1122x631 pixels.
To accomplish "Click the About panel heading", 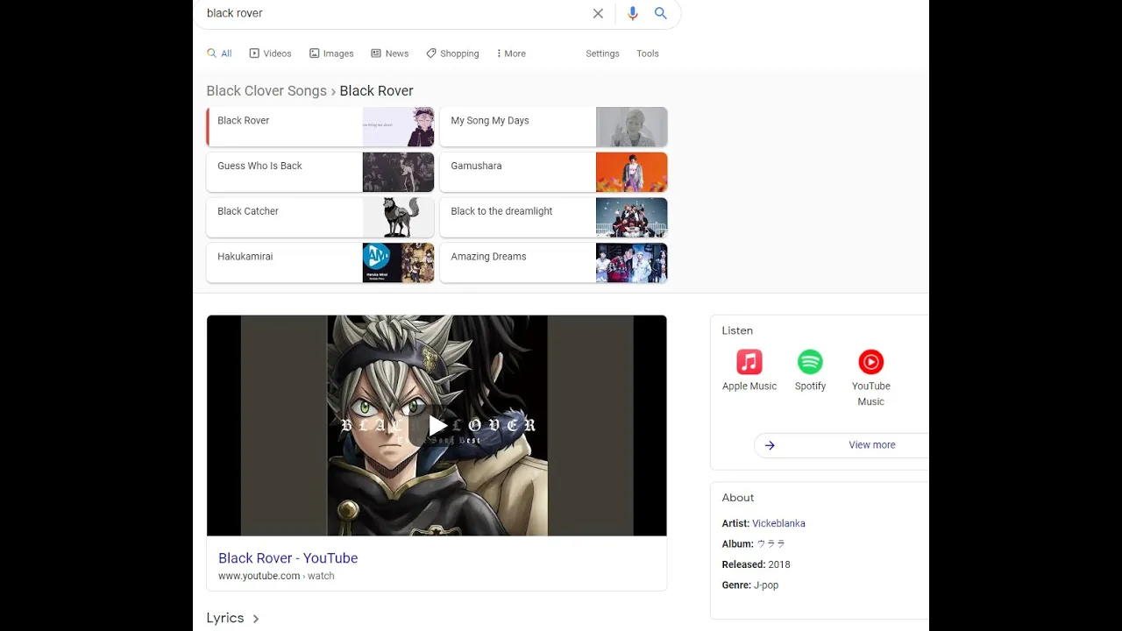I will (x=738, y=498).
